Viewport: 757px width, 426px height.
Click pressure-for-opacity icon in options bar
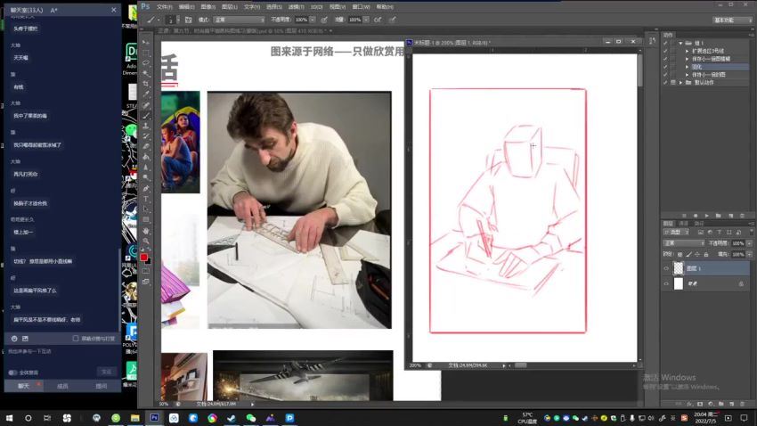coord(324,20)
